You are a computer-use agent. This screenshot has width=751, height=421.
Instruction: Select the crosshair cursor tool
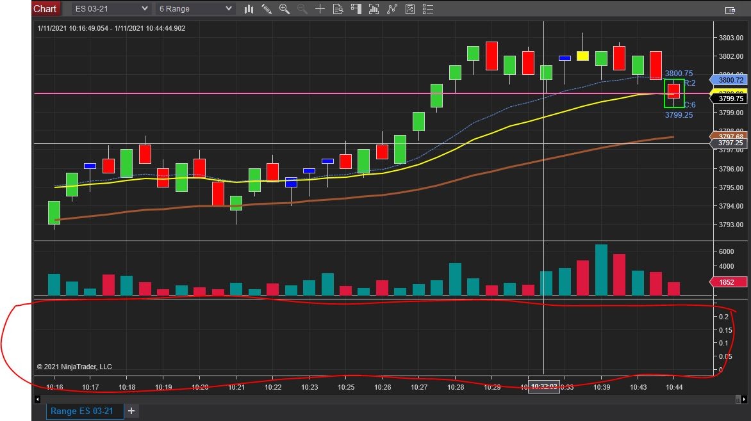tap(320, 8)
